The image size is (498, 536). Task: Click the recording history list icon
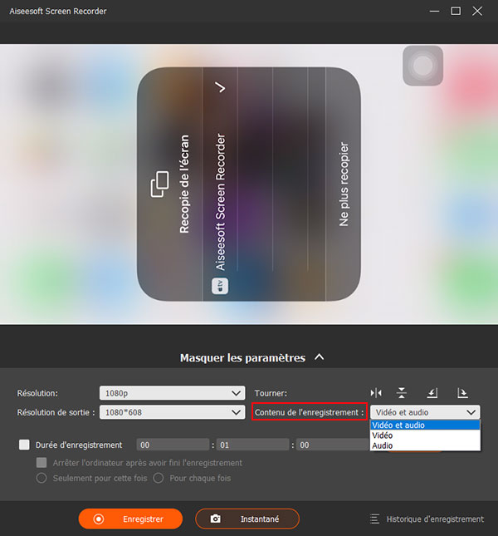[375, 519]
